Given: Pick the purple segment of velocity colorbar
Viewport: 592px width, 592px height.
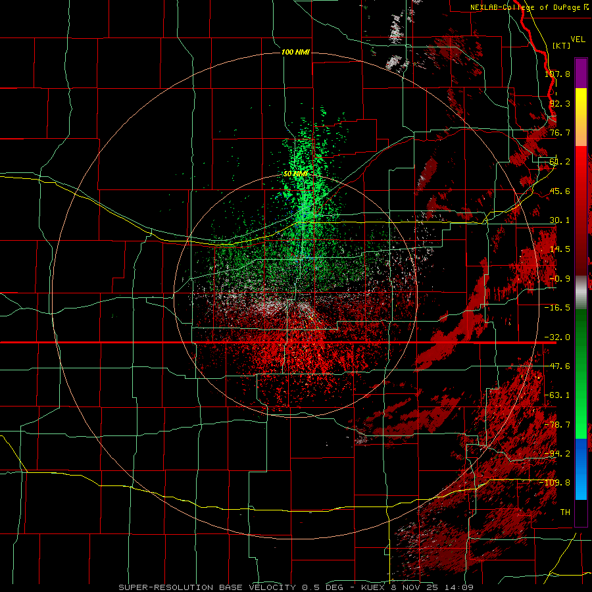Looking at the screenshot, I should tap(581, 73).
